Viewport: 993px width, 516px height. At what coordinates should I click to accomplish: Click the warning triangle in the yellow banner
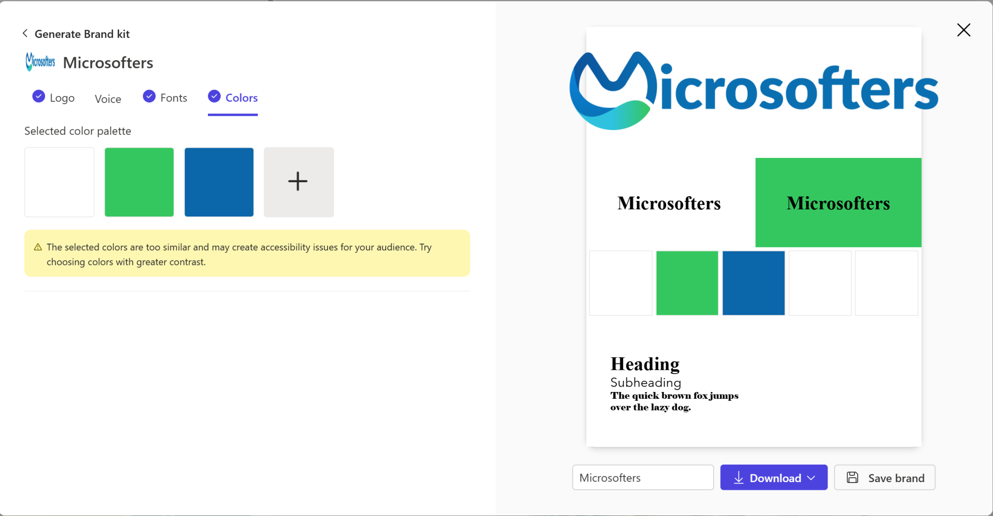click(x=38, y=247)
